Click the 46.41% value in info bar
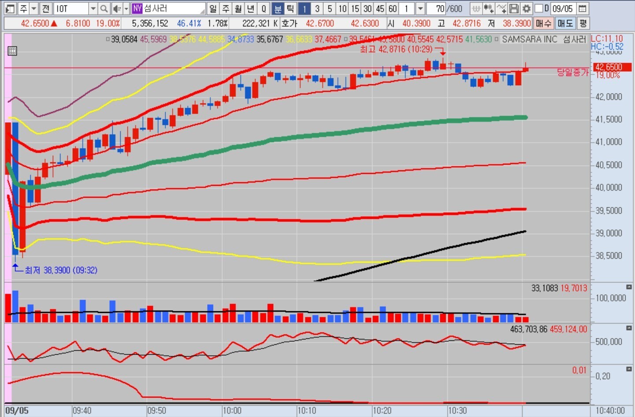This screenshot has height=417, width=635. [189, 23]
